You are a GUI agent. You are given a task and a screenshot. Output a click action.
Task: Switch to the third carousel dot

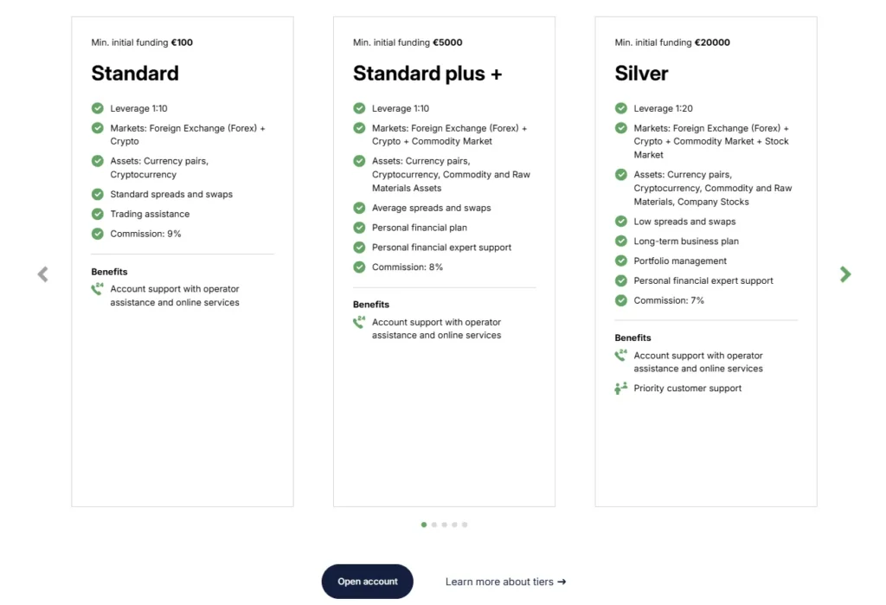point(445,525)
